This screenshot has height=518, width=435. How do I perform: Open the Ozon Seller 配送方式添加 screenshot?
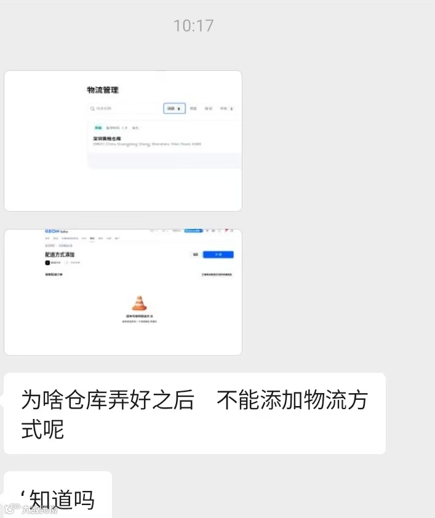tap(123, 292)
